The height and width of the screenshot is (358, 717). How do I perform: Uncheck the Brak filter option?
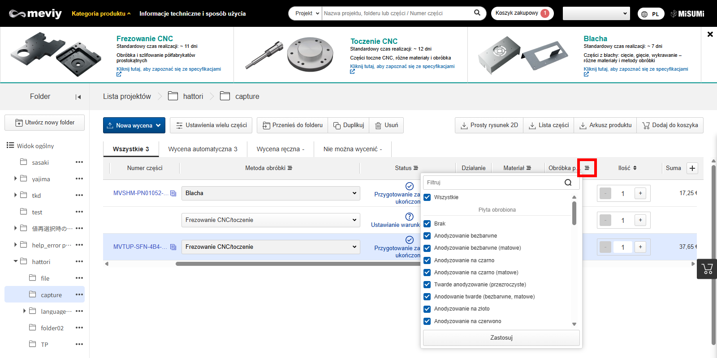(427, 224)
